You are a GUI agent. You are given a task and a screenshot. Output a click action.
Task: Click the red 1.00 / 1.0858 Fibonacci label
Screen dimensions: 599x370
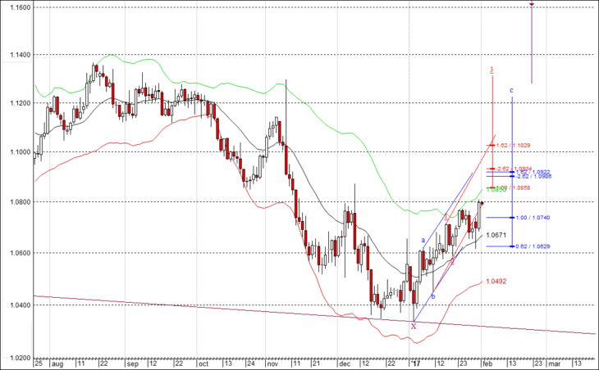(513, 187)
